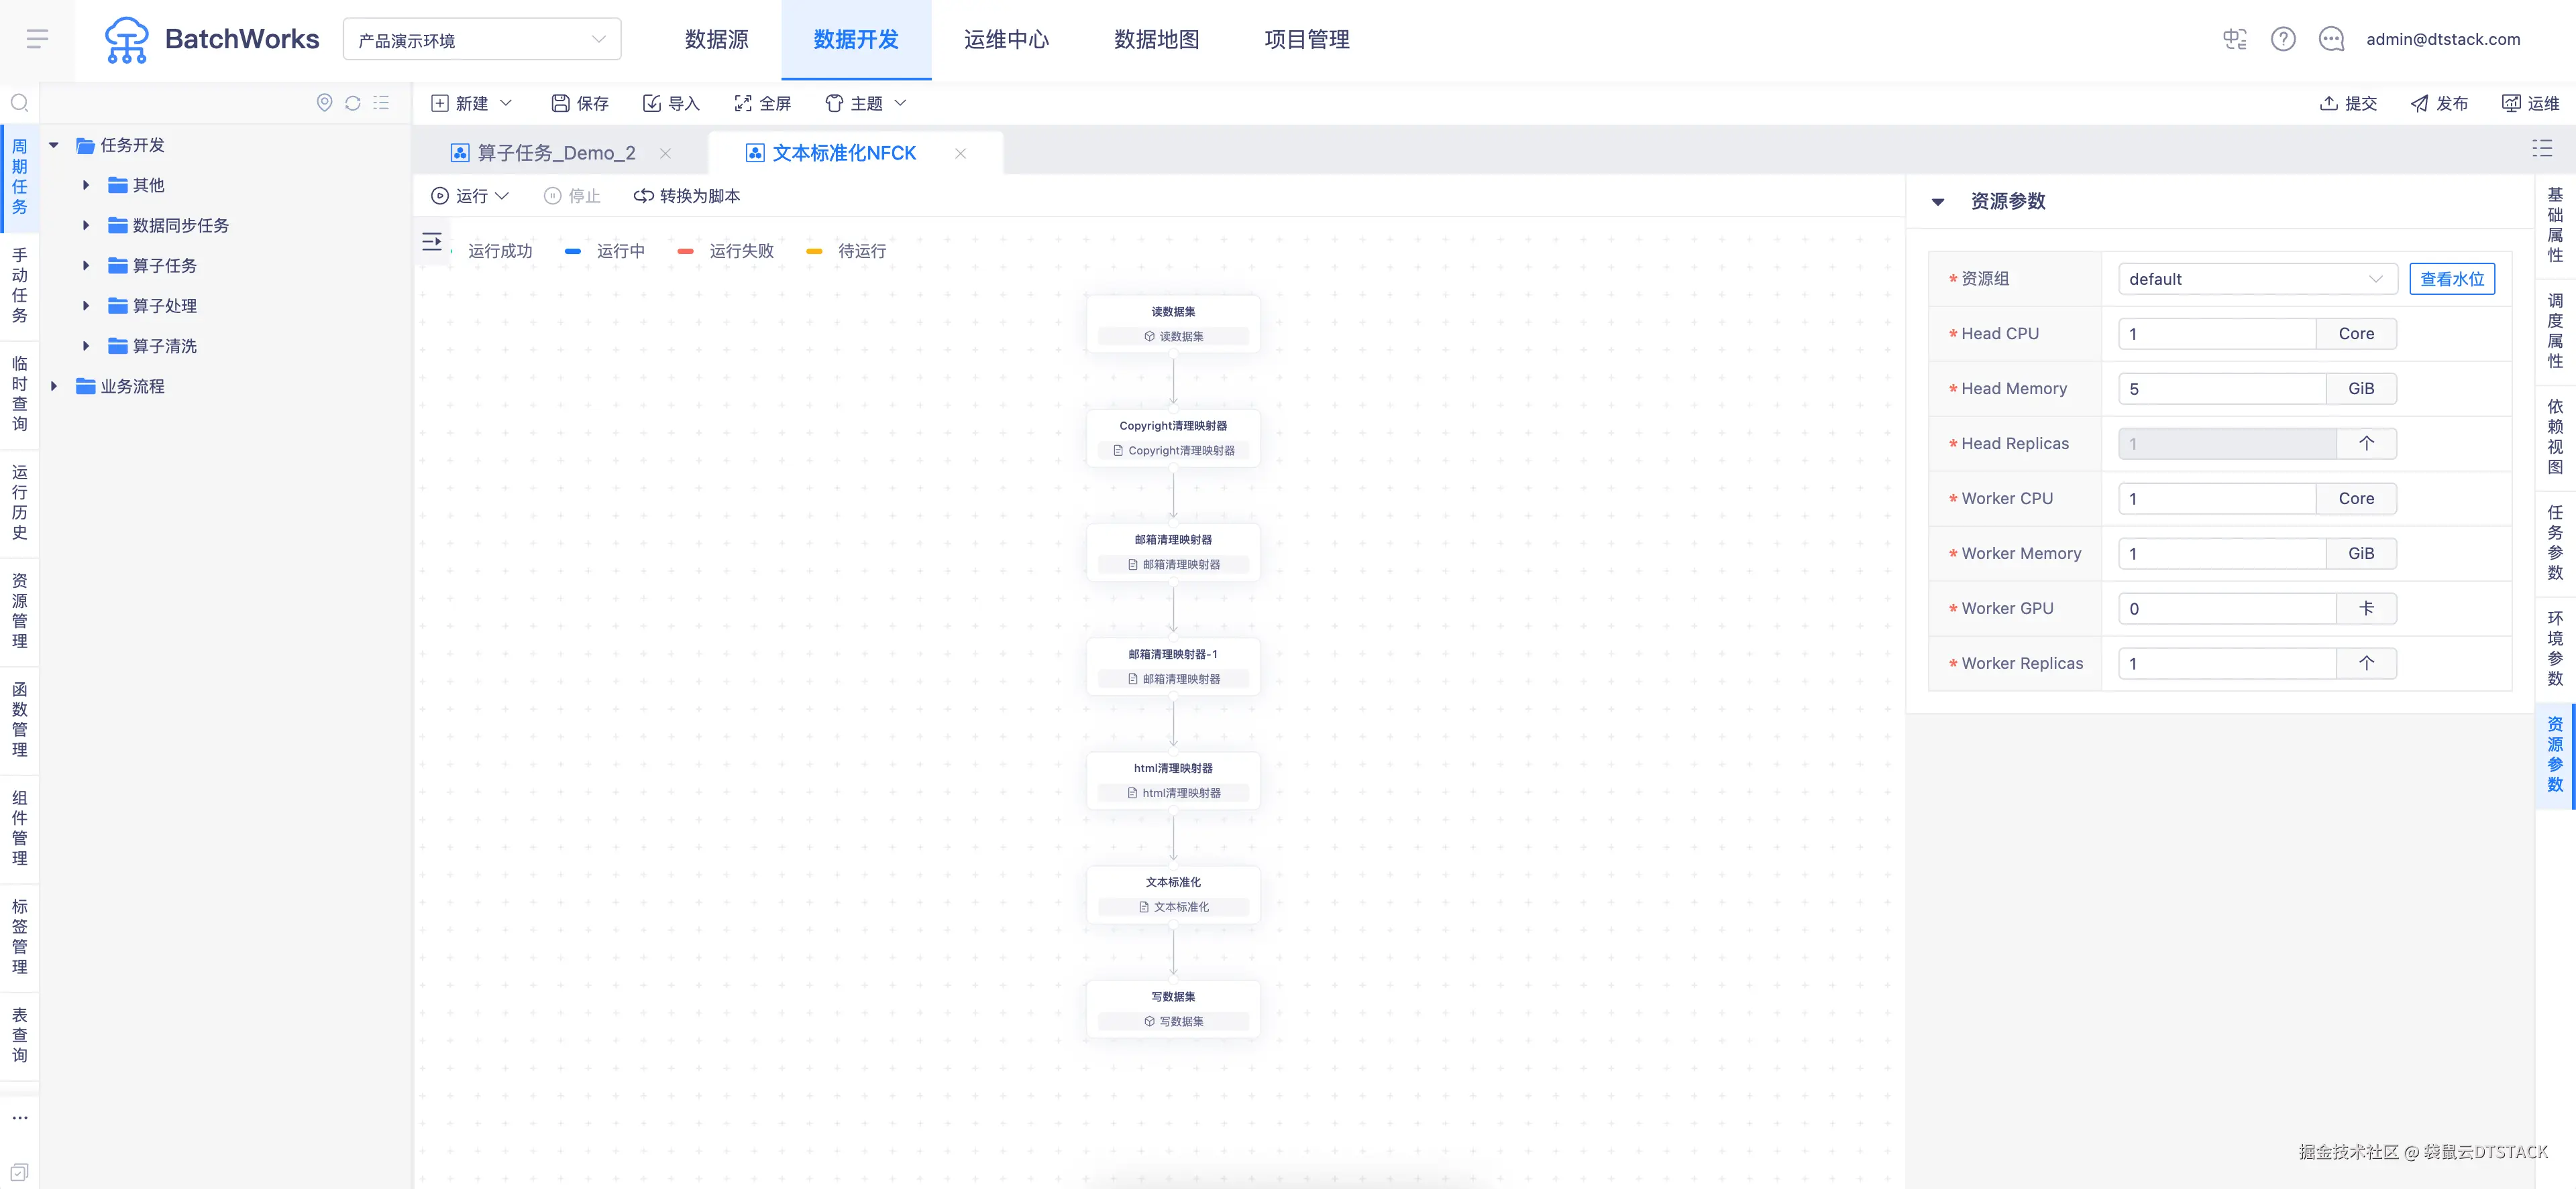Open the 新建 dropdown menu

[x=471, y=103]
